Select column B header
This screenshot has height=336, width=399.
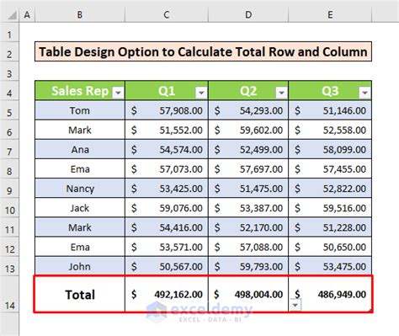[80, 14]
